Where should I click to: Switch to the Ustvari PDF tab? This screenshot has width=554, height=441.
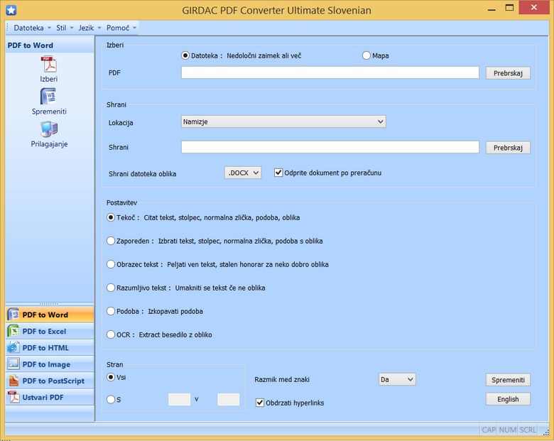click(x=50, y=397)
